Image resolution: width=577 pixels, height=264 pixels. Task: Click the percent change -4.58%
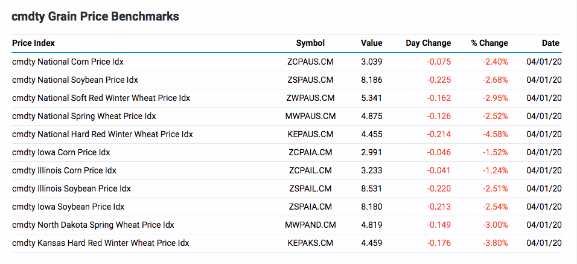pos(496,134)
